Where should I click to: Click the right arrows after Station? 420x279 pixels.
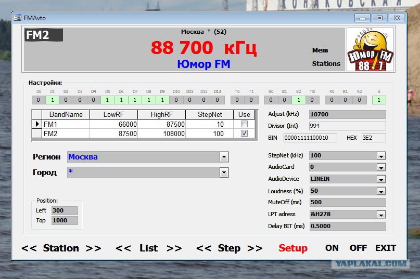[x=94, y=248]
